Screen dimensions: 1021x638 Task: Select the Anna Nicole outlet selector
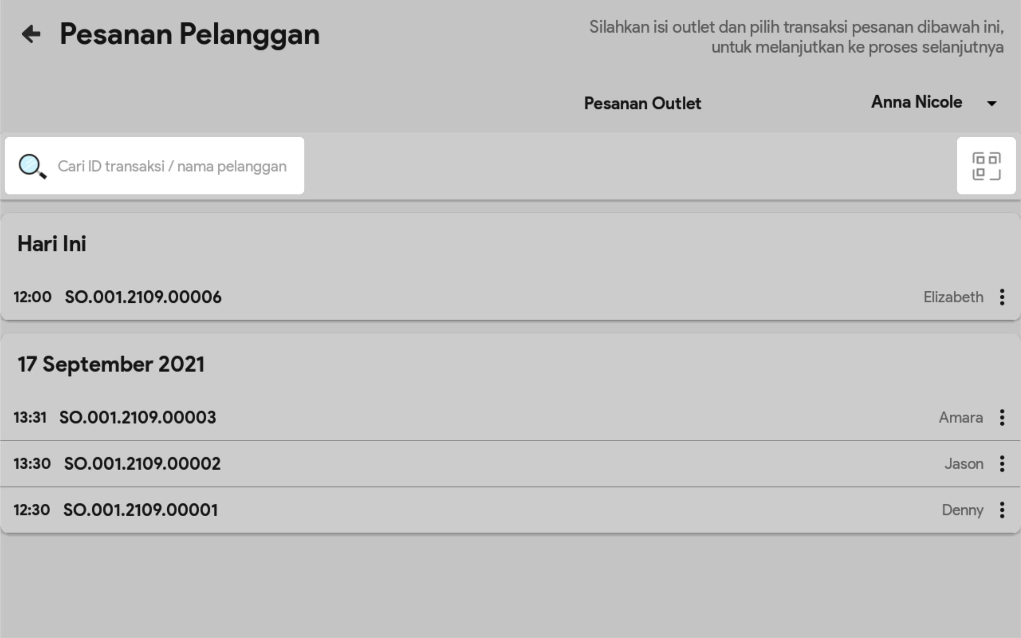[917, 103]
